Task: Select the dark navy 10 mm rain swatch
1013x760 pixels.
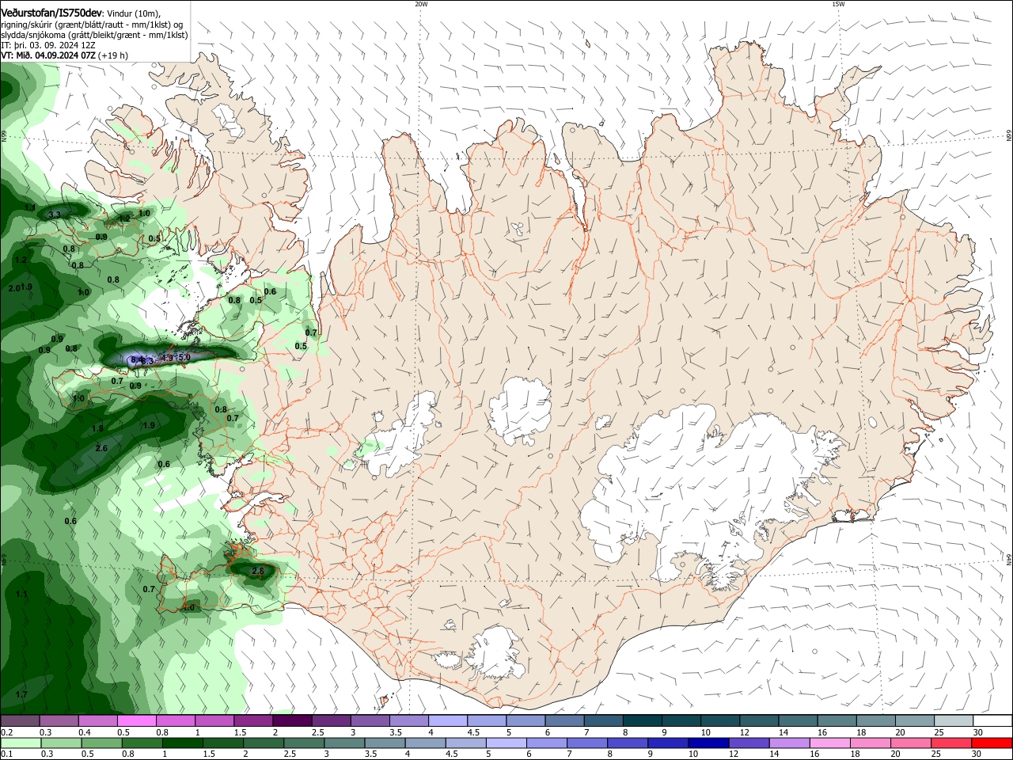Action: [707, 743]
